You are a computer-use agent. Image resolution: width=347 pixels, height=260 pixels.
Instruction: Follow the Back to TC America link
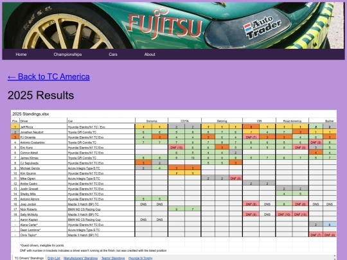(49, 77)
